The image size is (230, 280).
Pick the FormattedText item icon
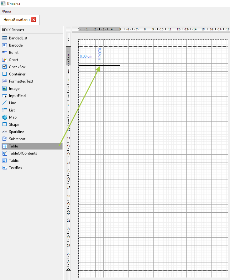[5, 81]
